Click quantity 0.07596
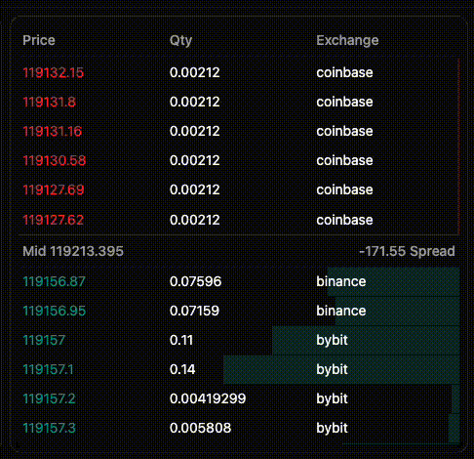Image resolution: width=474 pixels, height=459 pixels. [x=195, y=281]
